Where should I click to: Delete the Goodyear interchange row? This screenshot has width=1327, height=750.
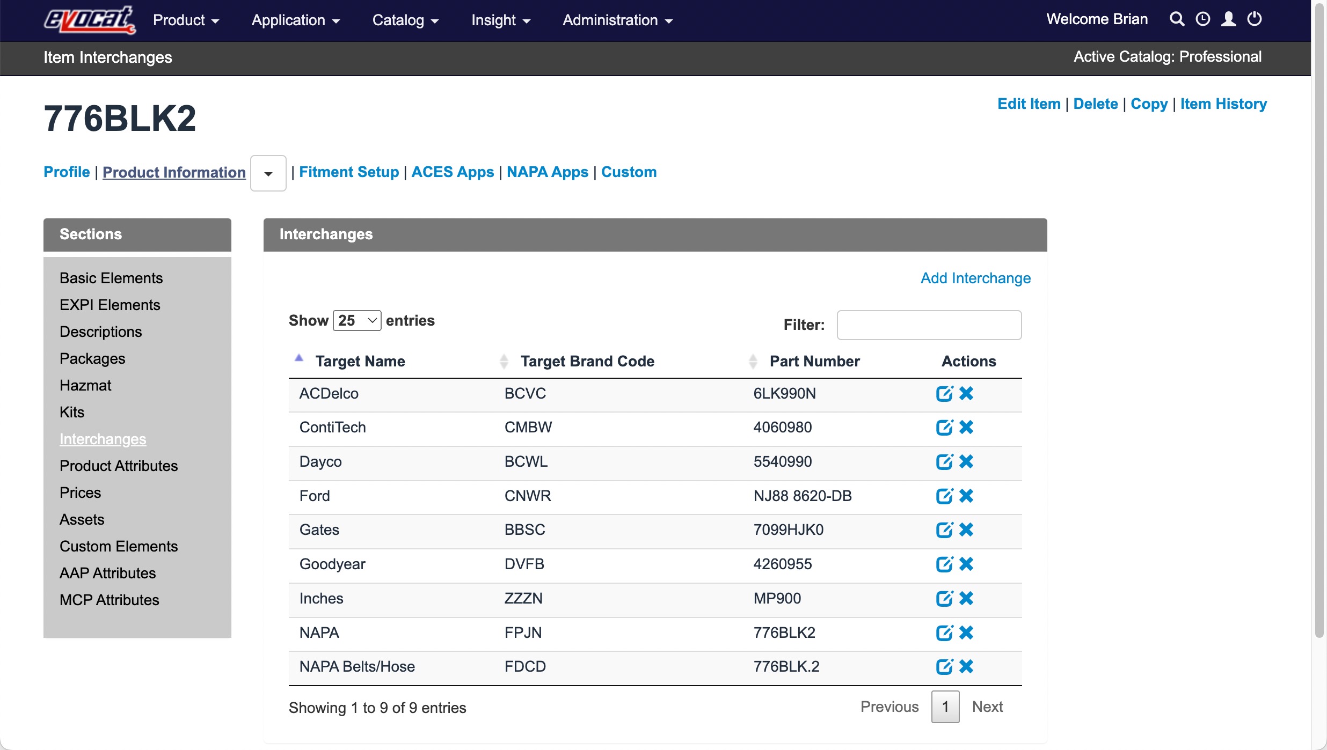(966, 564)
